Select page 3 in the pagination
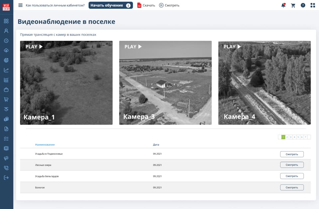The height and width of the screenshot is (209, 319). (290, 137)
